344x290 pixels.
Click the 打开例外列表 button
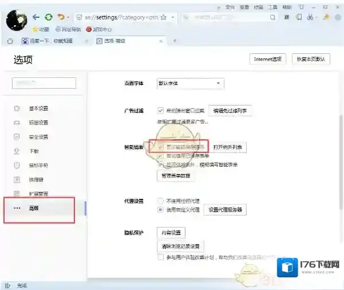pos(227,147)
